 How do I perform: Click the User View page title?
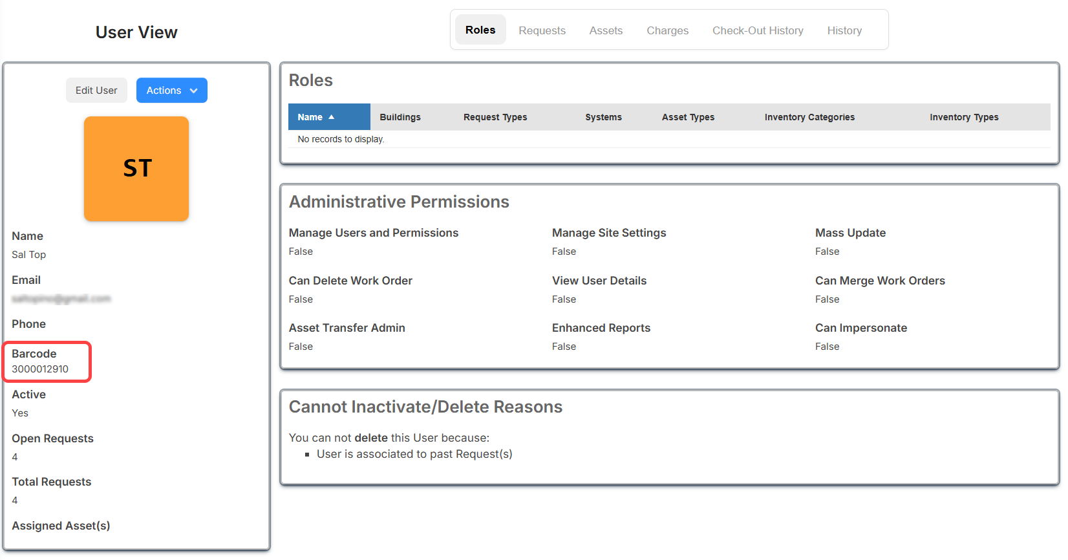point(136,32)
